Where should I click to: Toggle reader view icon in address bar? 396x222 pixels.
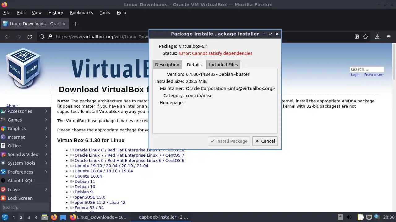coord(356,37)
